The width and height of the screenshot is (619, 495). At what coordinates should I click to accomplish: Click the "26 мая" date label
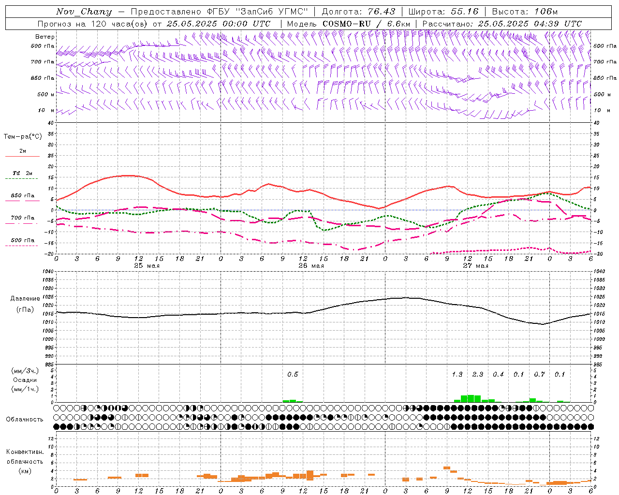tap(311, 266)
